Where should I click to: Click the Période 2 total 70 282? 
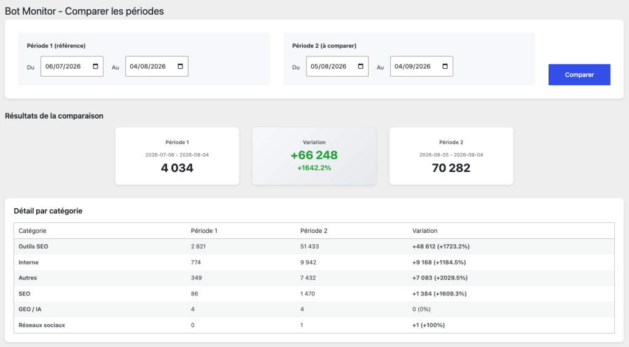coord(451,168)
